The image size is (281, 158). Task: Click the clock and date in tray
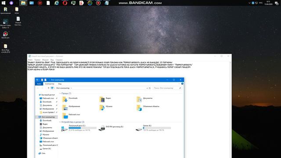click(268, 3)
